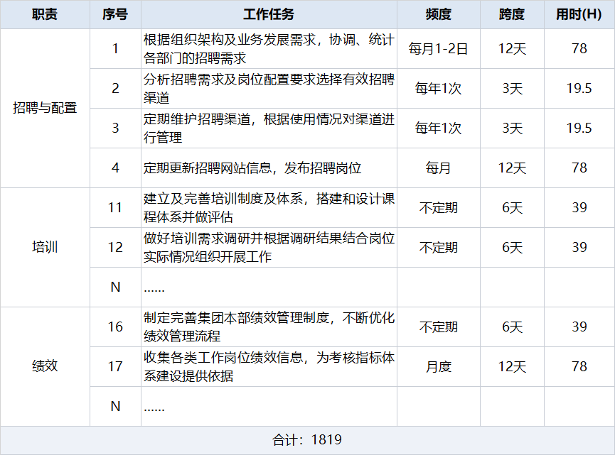
Task: Click the 每月1-2日 frequency cell
Action: tap(439, 49)
